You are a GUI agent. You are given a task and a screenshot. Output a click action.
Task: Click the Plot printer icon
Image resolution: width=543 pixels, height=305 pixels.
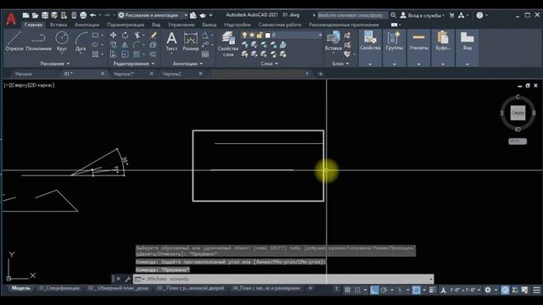83,15
